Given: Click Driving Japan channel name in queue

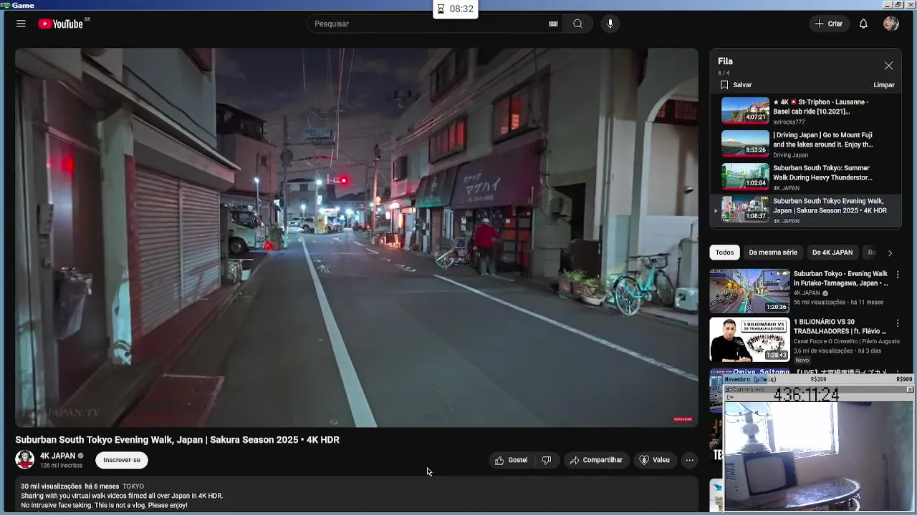Looking at the screenshot, I should click(x=790, y=155).
